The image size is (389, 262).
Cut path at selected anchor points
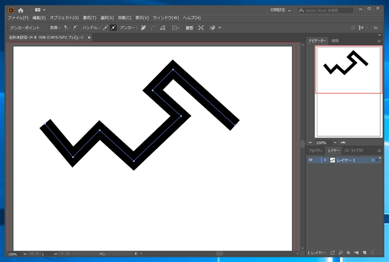[163, 28]
